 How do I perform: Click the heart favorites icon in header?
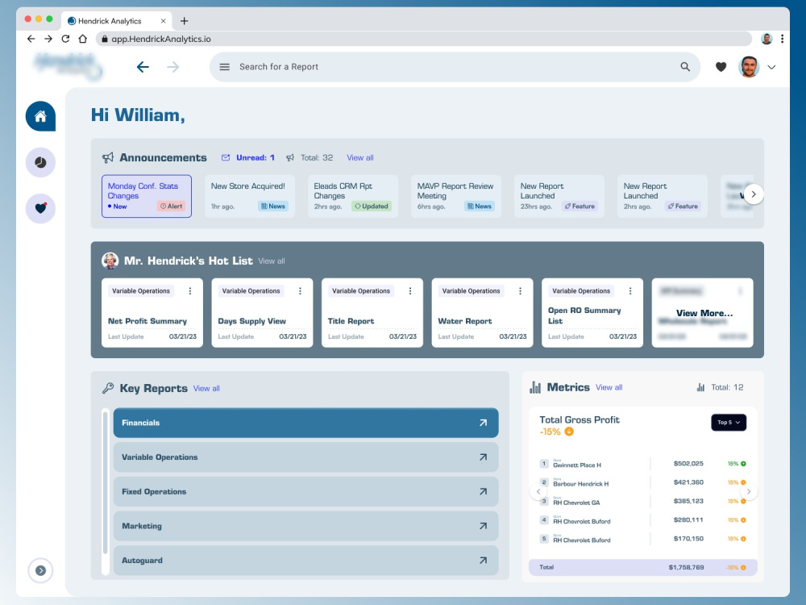click(721, 67)
